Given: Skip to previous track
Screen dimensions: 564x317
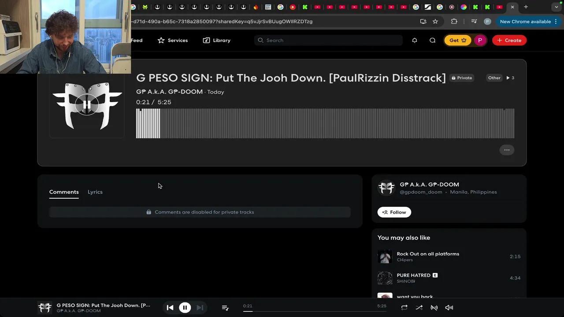Looking at the screenshot, I should coord(170,308).
